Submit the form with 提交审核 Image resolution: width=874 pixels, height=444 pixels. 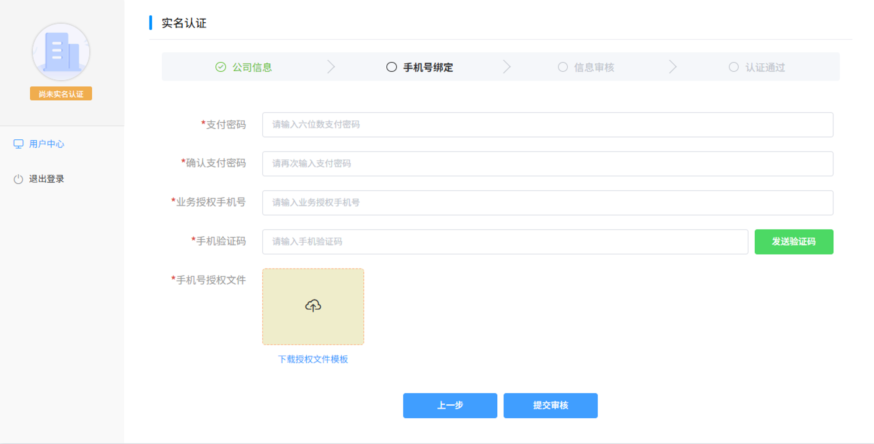click(550, 406)
